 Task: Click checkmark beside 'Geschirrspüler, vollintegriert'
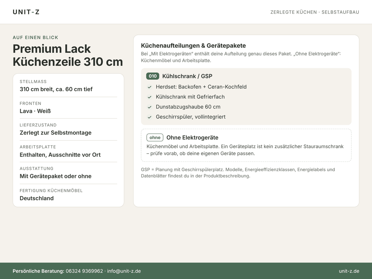click(149, 117)
